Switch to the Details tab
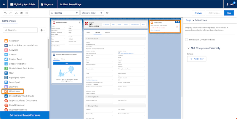The width and height of the screenshot is (237, 119). [x=97, y=32]
